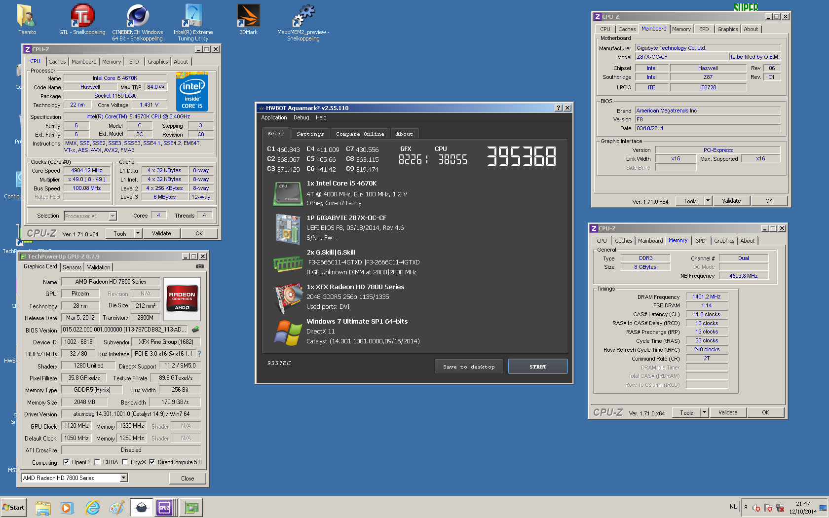Click the Windows logo icon in Aquamark

288,333
